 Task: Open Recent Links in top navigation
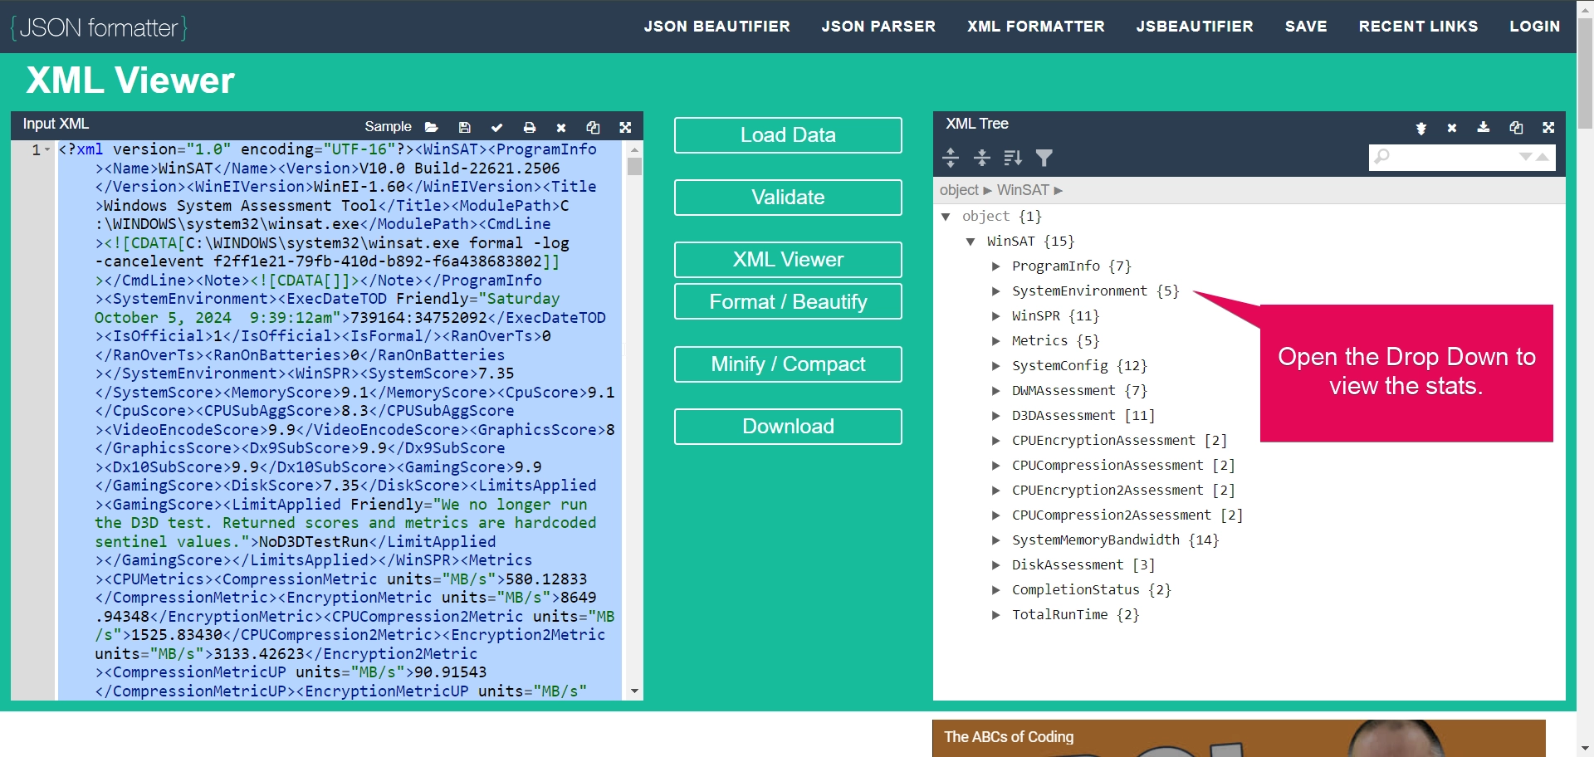tap(1418, 27)
